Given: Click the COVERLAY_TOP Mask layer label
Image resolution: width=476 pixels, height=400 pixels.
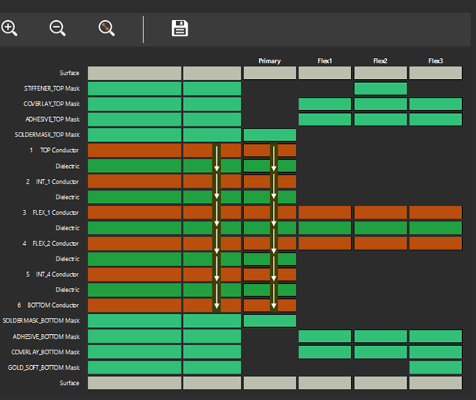Looking at the screenshot, I should (51, 104).
